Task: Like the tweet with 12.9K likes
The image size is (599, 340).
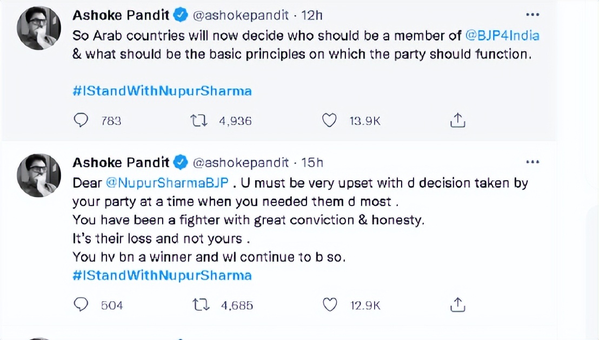Action: 329,305
